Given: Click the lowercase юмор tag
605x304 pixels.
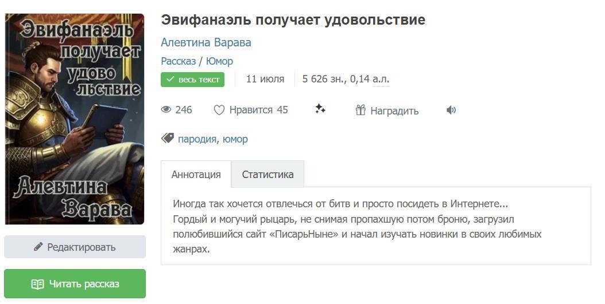Looking at the screenshot, I should pyautogui.click(x=235, y=139).
